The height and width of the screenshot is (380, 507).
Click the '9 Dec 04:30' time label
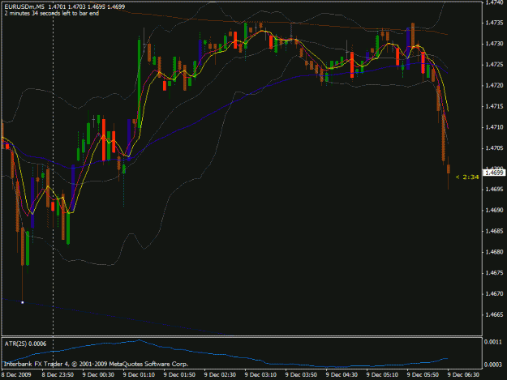[342, 375]
